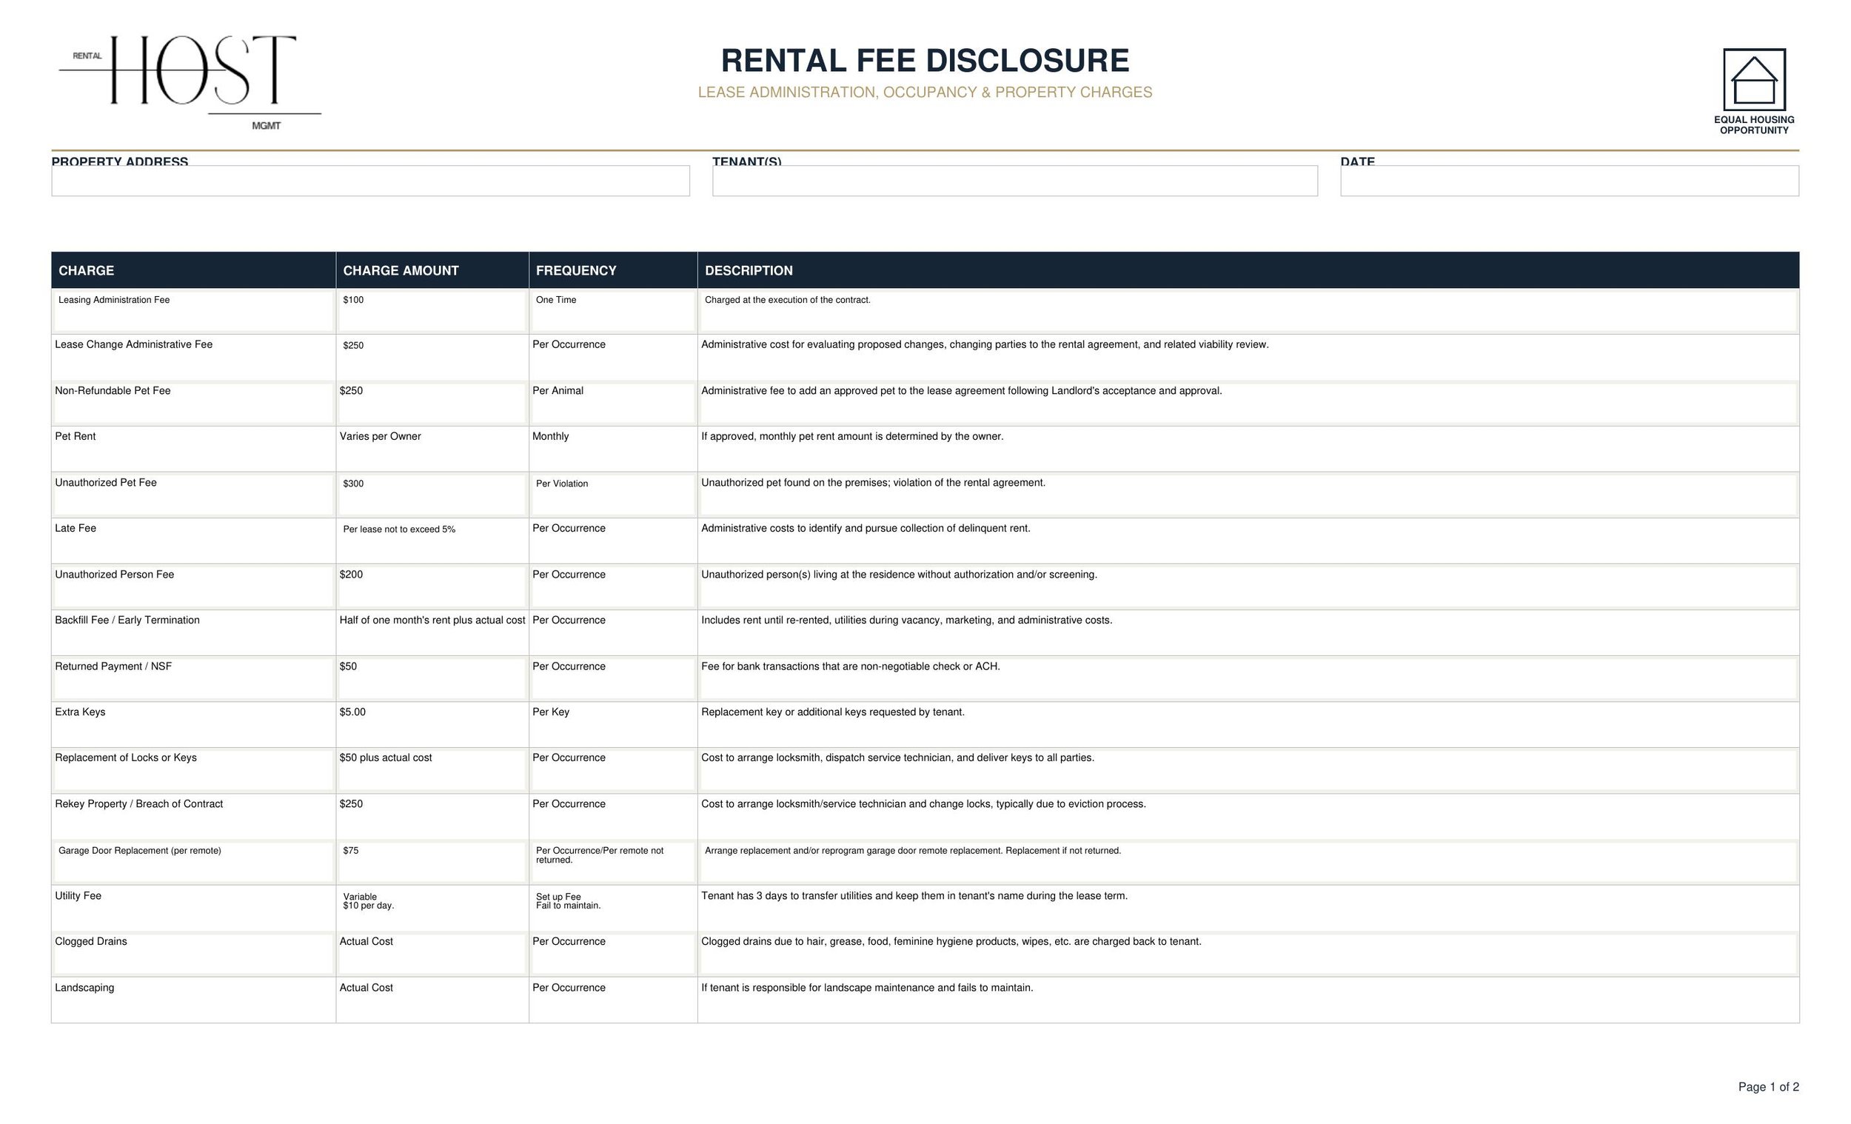Image resolution: width=1851 pixels, height=1124 pixels.
Task: Click the Unauthorized Person Fee cell
Action: click(194, 586)
